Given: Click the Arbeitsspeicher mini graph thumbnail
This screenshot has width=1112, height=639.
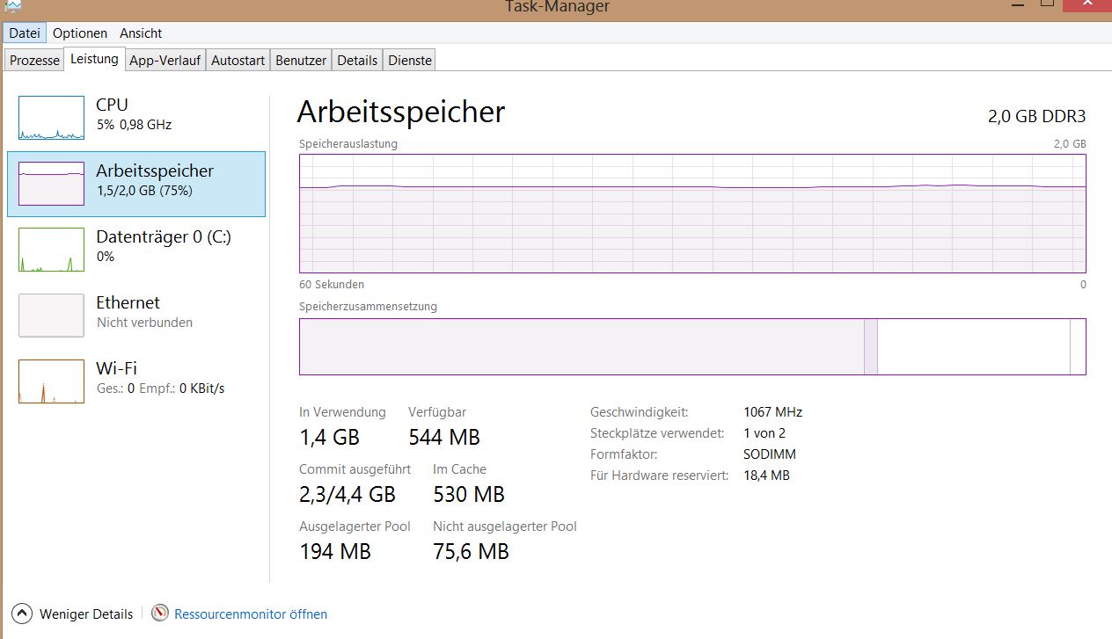Looking at the screenshot, I should pyautogui.click(x=52, y=184).
